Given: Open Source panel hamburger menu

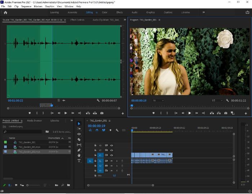Looking at the screenshot, I should tap(65, 20).
